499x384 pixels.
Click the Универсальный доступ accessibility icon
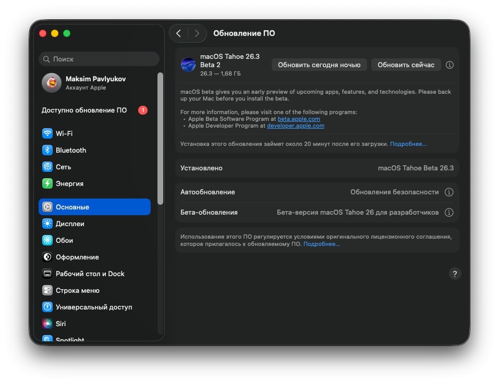point(47,307)
